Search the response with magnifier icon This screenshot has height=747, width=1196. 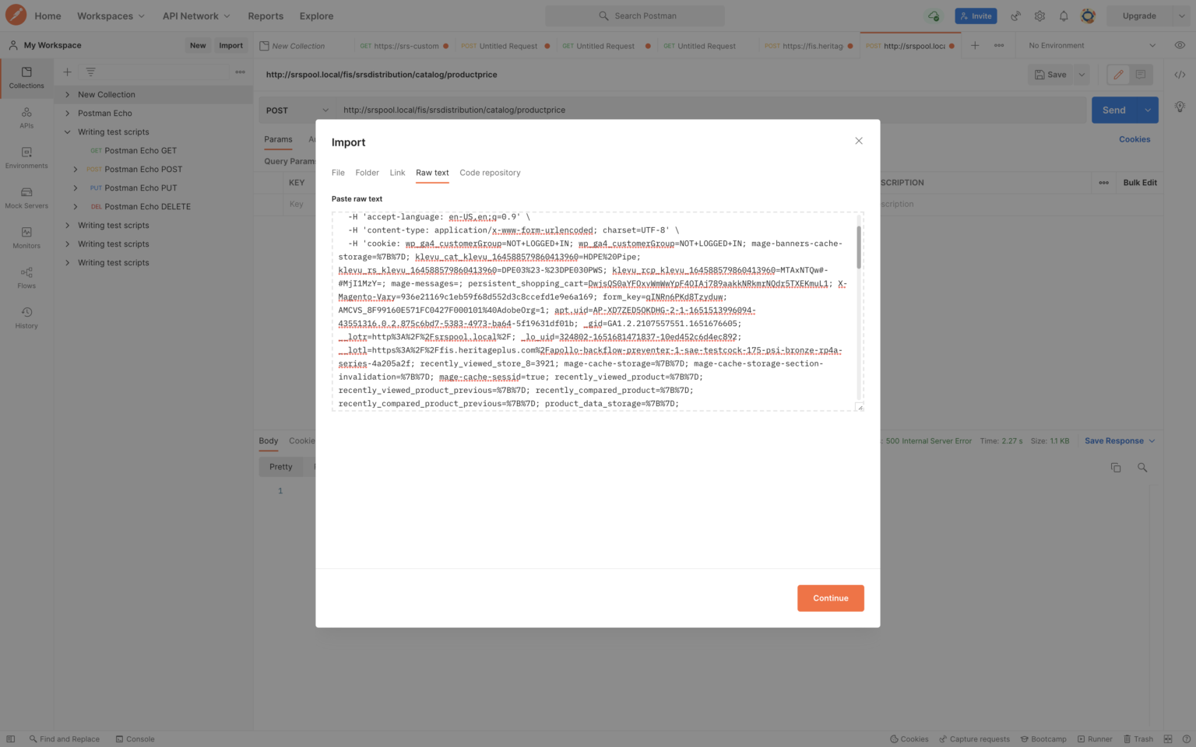click(1142, 468)
